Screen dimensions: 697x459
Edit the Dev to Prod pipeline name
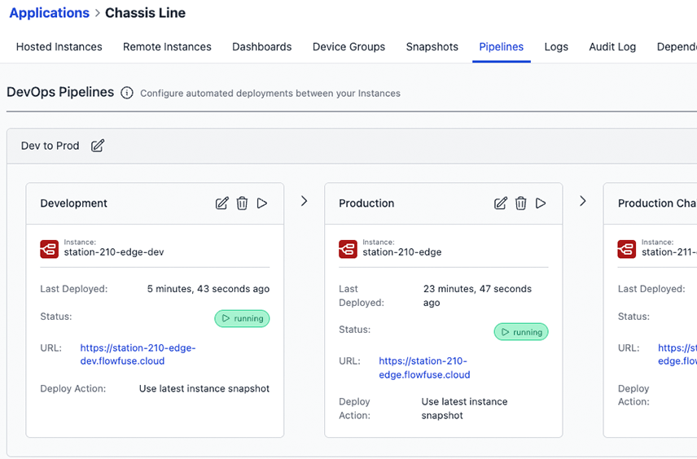pyautogui.click(x=98, y=146)
